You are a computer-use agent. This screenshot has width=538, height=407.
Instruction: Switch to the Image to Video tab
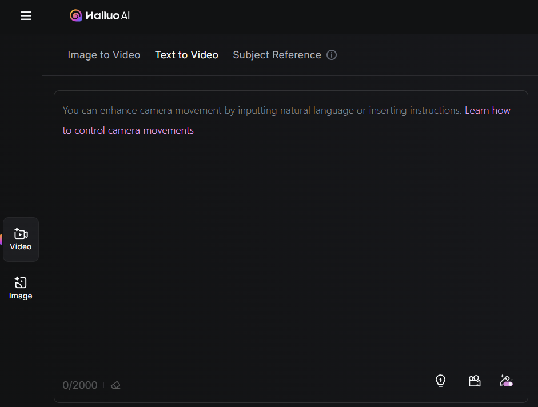pos(103,55)
